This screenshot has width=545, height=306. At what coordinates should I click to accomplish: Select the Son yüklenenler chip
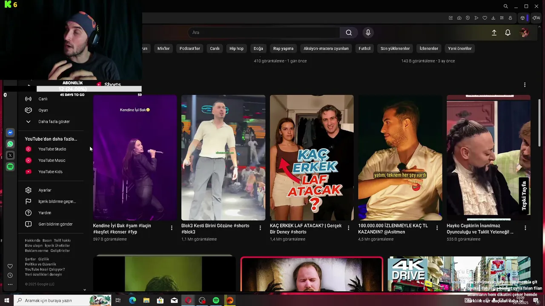click(x=395, y=48)
